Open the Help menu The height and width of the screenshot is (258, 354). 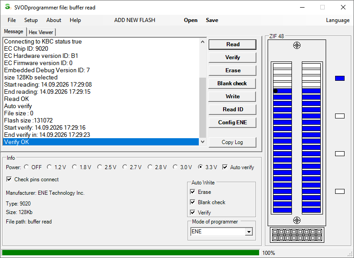tap(75, 20)
